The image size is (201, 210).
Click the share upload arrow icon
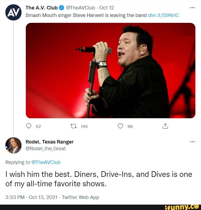(x=165, y=126)
